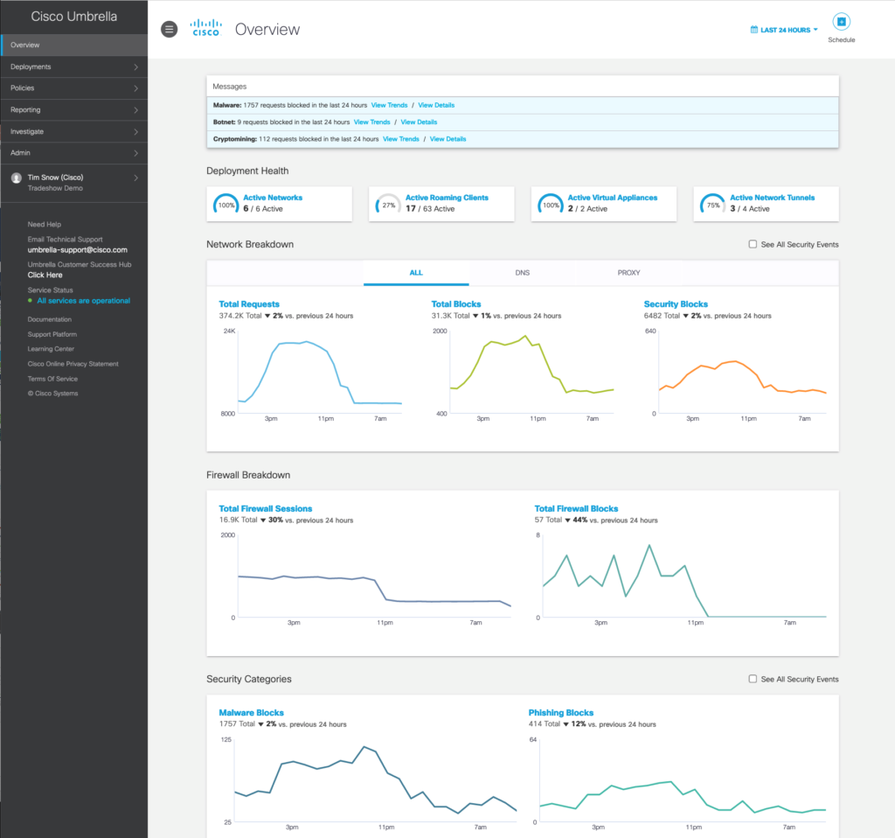Click the 16.9K Total firewall sessions summary

tap(286, 520)
